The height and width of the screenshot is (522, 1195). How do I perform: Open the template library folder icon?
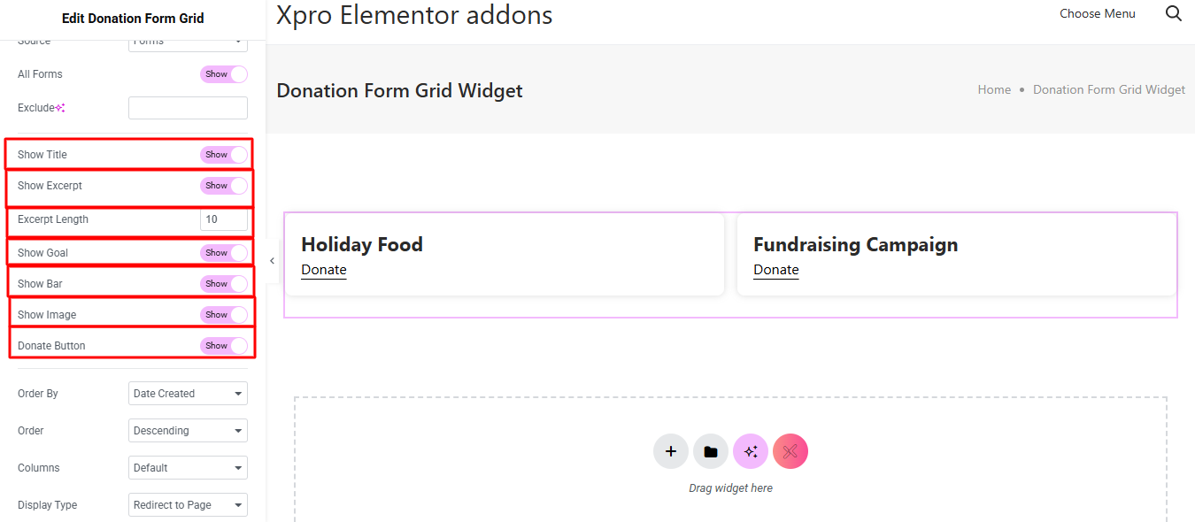710,451
